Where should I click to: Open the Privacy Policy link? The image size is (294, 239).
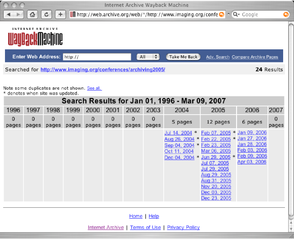pos(183,227)
